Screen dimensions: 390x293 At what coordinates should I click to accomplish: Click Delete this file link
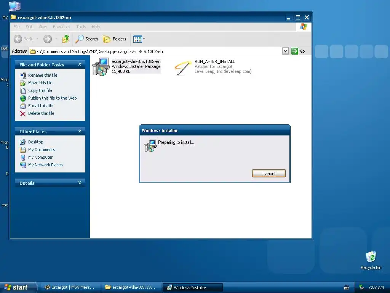(x=41, y=113)
